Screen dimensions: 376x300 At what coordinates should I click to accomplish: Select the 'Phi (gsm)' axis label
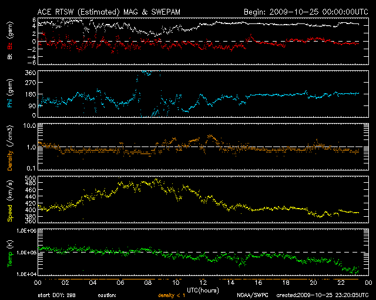[x=10, y=93]
